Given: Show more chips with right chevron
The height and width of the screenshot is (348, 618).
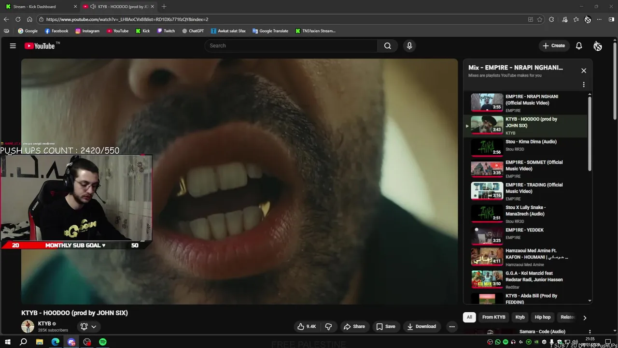Looking at the screenshot, I should (585, 318).
